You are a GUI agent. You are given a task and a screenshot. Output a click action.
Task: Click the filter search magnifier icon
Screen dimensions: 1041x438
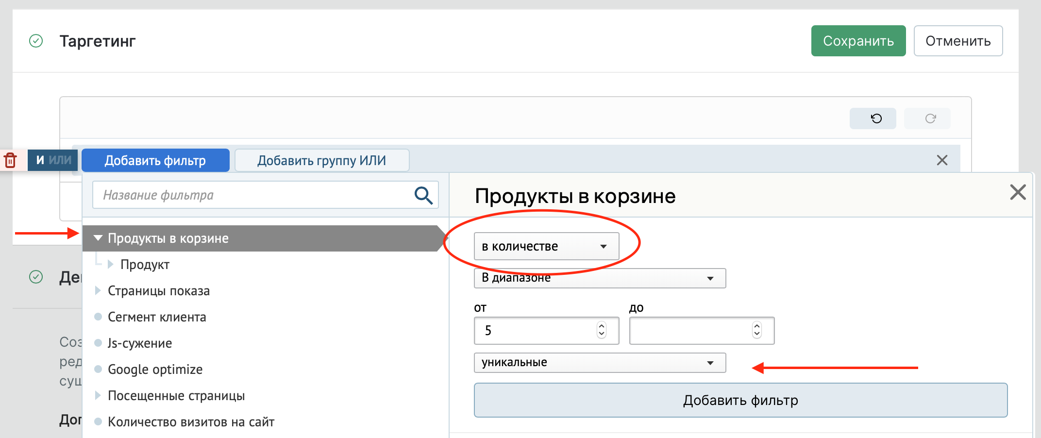(x=423, y=195)
